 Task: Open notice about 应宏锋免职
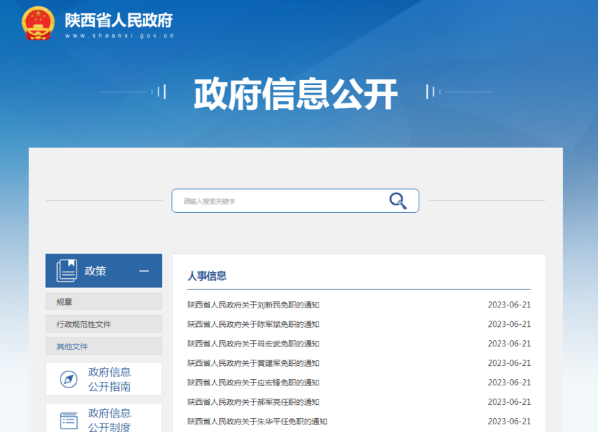coord(253,383)
